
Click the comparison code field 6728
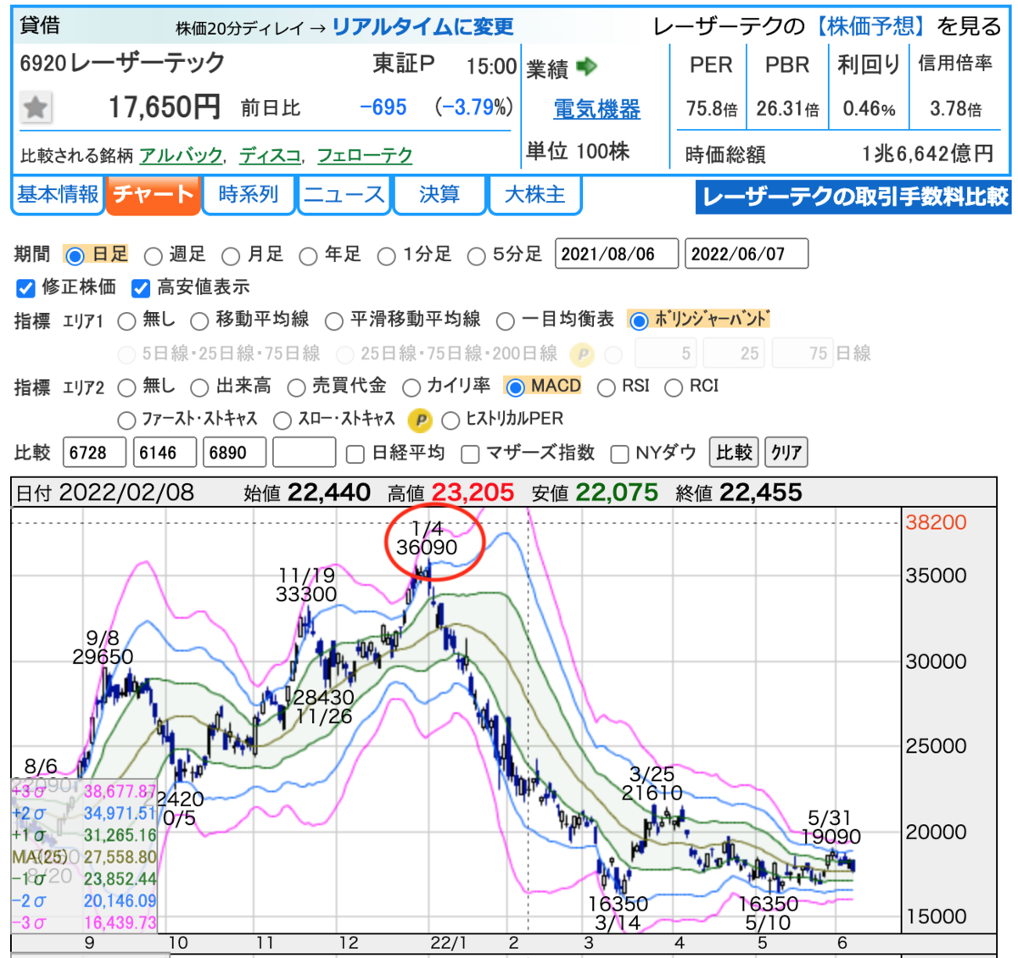[95, 453]
